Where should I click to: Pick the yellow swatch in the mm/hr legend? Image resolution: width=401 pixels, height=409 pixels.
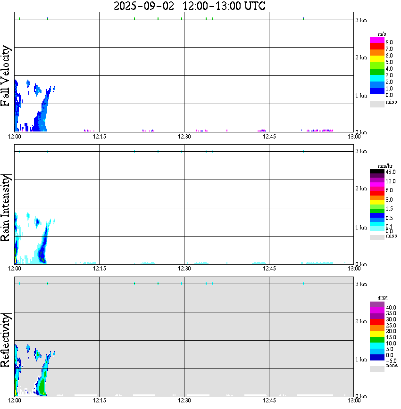pyautogui.click(x=377, y=202)
